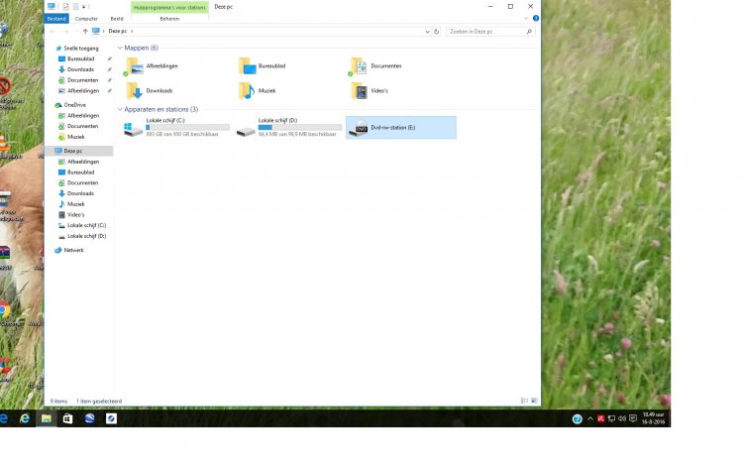The width and height of the screenshot is (743, 465).
Task: Open Video's under Deze pc in sidebar
Action: click(x=76, y=215)
